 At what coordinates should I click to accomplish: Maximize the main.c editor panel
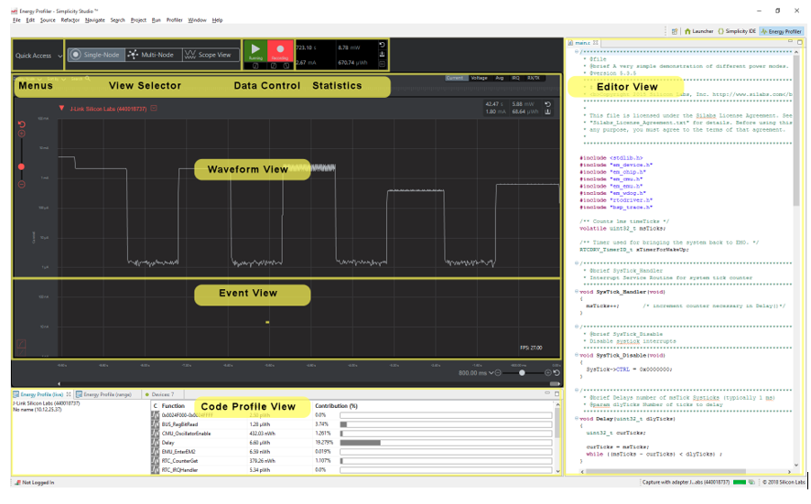800,42
